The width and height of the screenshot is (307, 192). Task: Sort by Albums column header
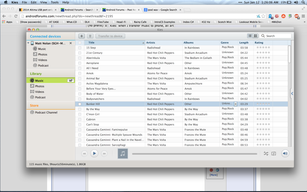click(201, 43)
